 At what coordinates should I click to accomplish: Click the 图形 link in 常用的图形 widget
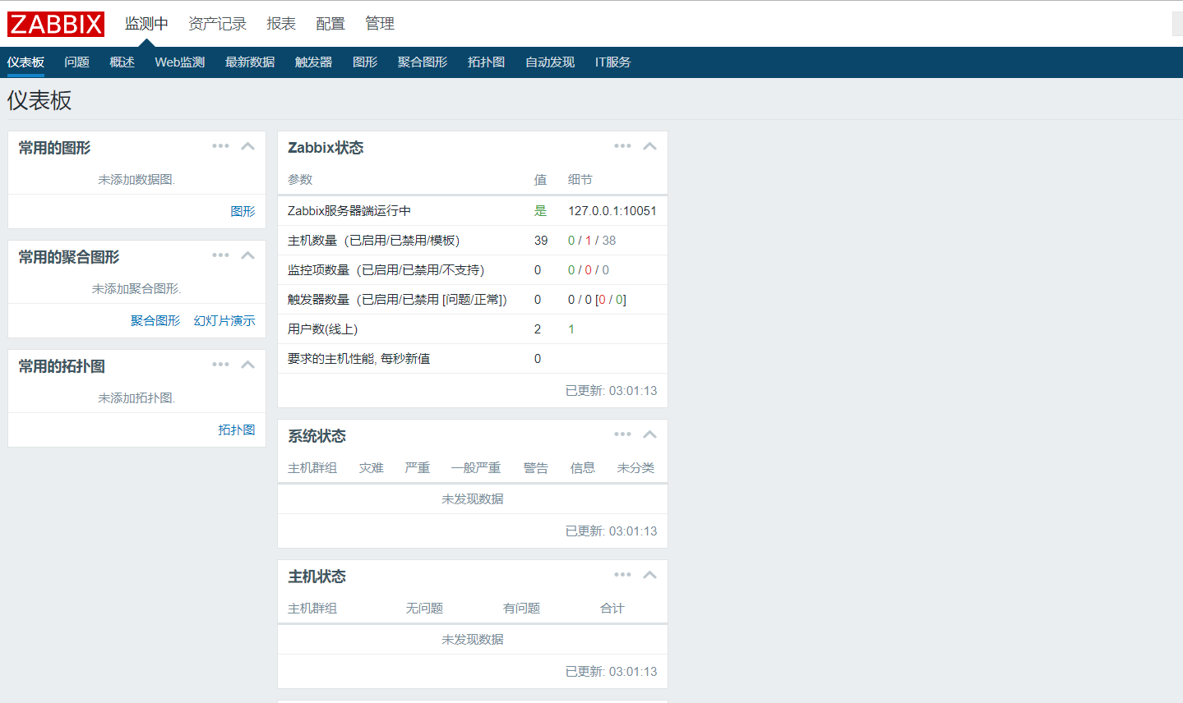tap(243, 211)
